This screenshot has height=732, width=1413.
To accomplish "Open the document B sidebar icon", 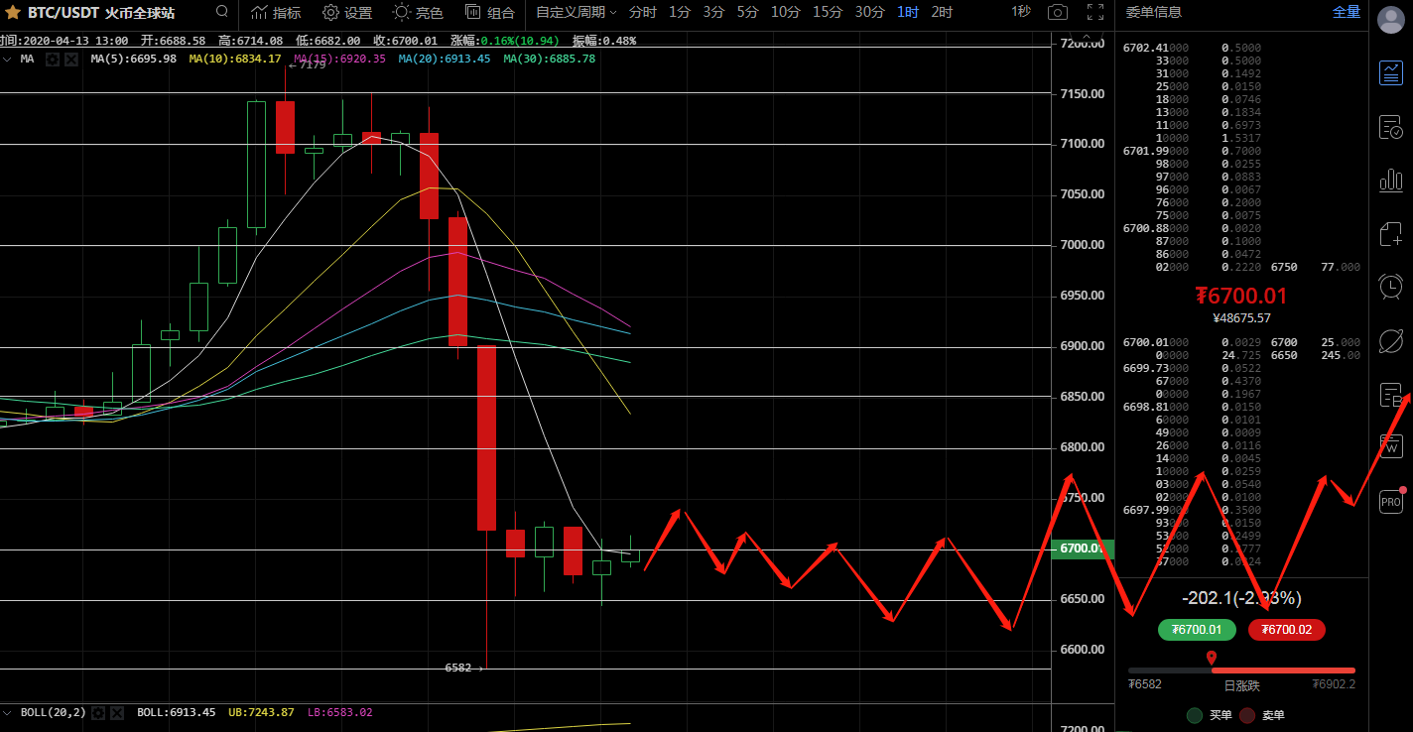I will pos(1391,395).
